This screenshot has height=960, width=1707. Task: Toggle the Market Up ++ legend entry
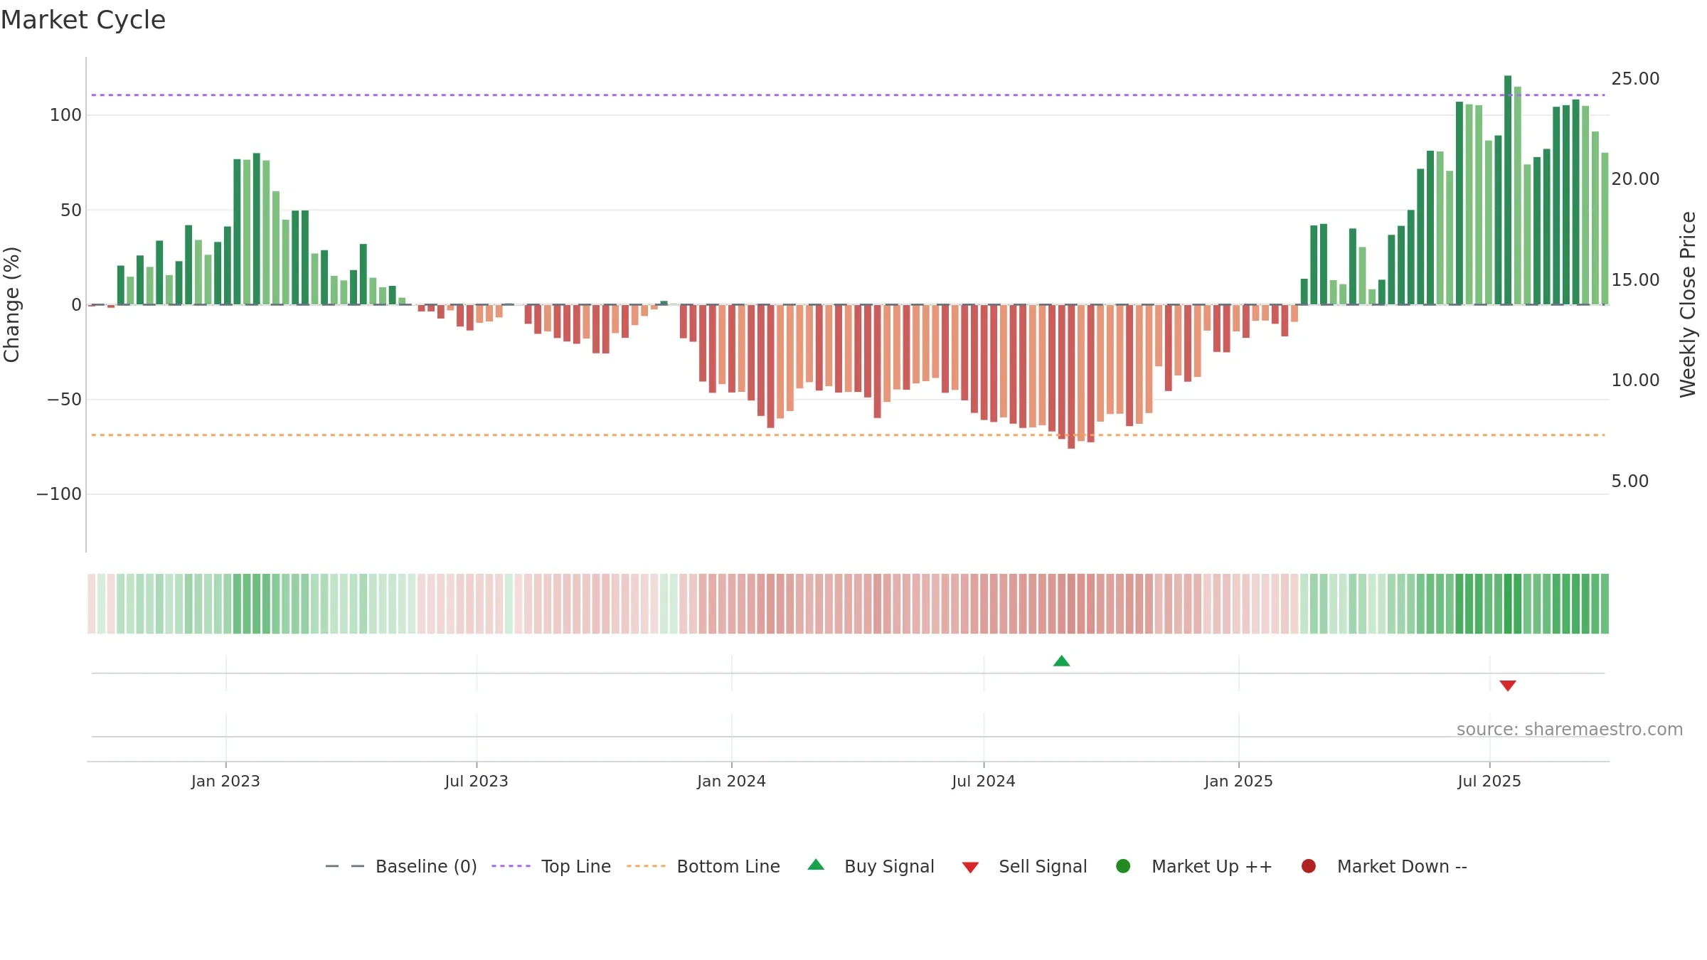point(1194,866)
